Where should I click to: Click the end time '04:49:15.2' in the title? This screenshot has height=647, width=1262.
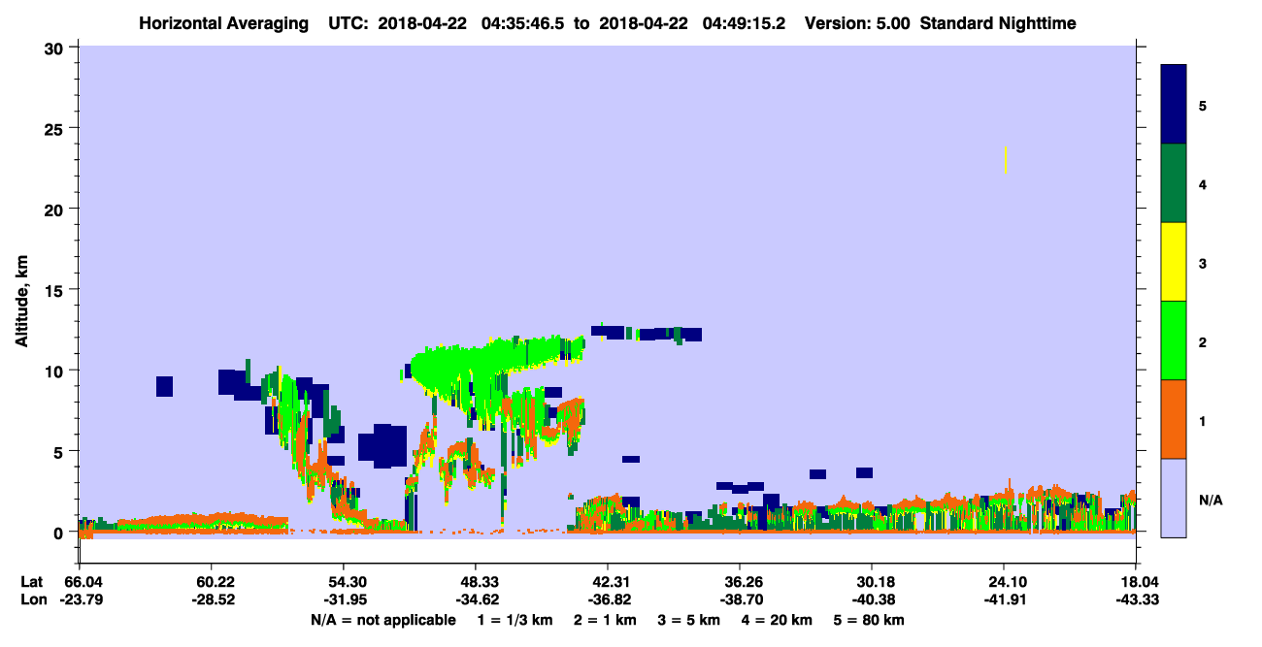pos(746,23)
